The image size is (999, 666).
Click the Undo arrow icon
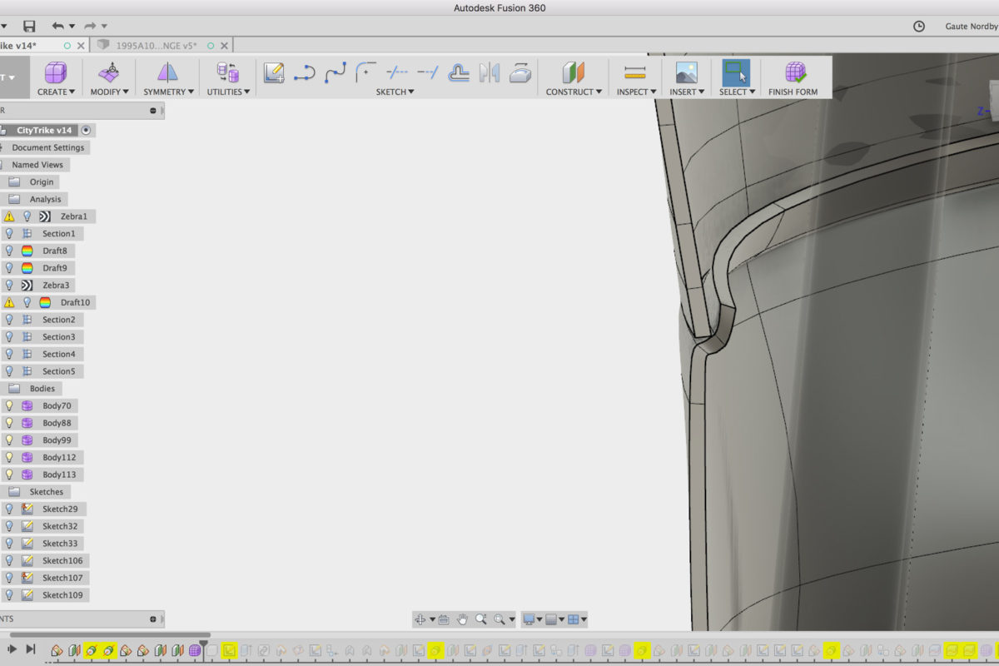coord(58,27)
